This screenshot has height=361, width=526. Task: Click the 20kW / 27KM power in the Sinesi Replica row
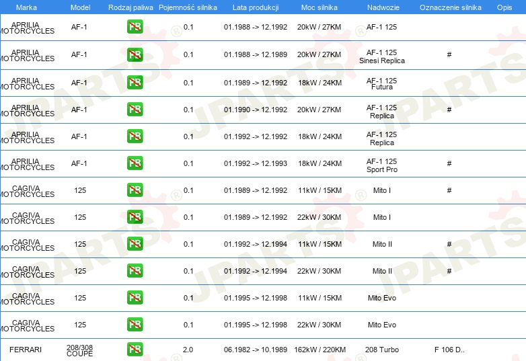point(319,54)
